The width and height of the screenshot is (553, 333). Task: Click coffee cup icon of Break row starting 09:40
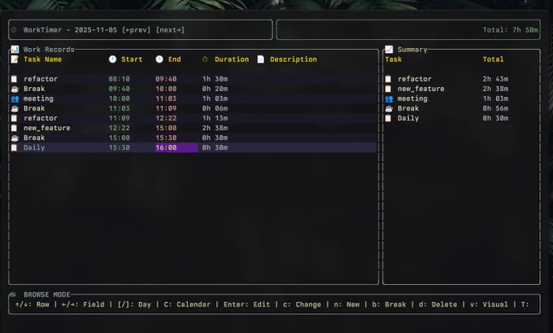[x=15, y=89]
